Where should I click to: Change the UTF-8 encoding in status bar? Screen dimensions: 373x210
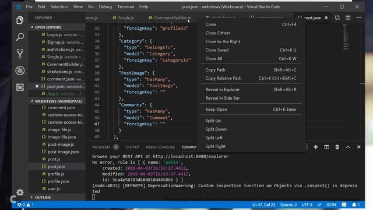click(307, 205)
